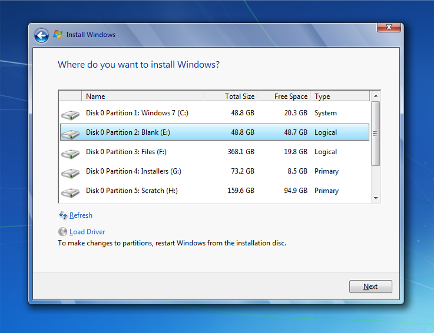The height and width of the screenshot is (333, 434).
Task: Click the 48.7 GB free space value
Action: pyautogui.click(x=296, y=132)
